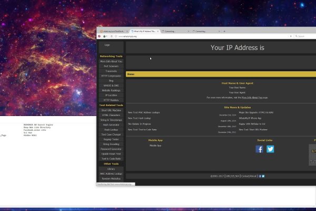The image size is (316, 211).
Task: Click the Mobile App link under Mobile App
Action: [x=155, y=146]
